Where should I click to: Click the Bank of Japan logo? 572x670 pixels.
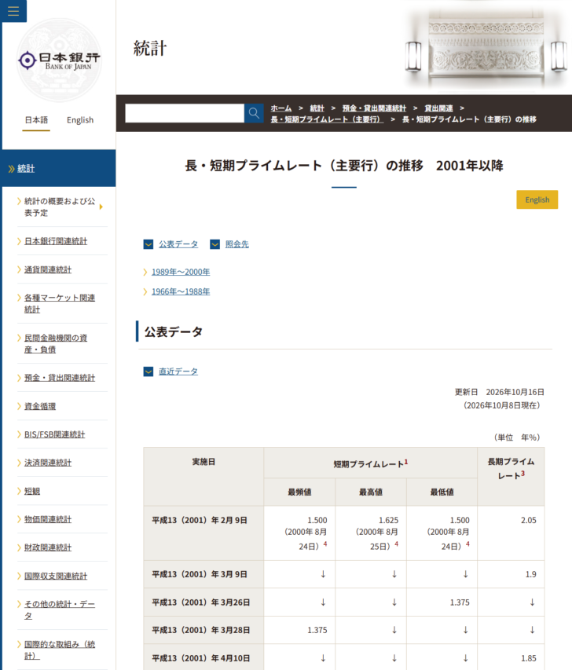(x=59, y=60)
